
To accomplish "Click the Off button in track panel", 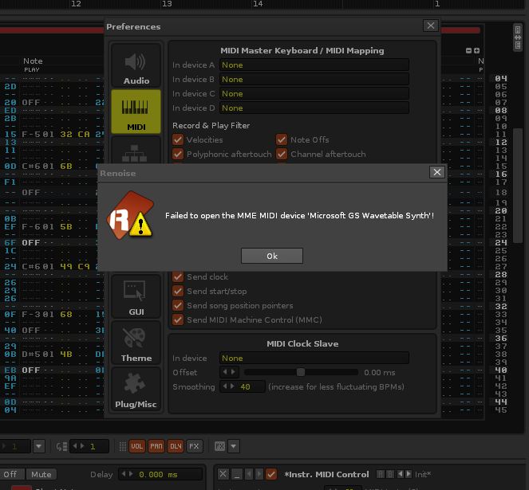I will 11,475.
